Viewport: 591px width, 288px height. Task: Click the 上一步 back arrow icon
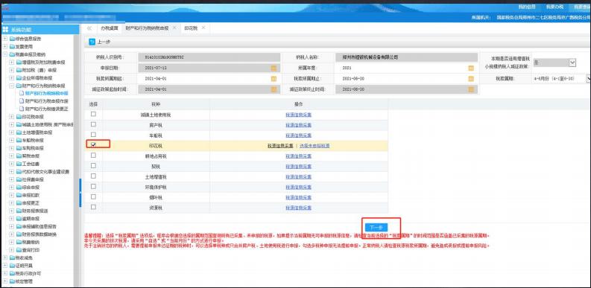click(92, 42)
